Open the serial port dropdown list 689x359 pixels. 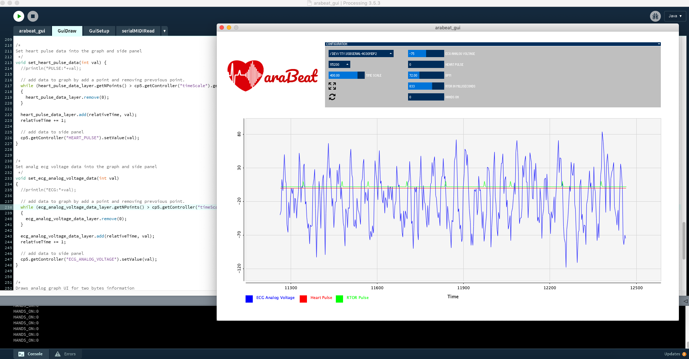pos(361,54)
